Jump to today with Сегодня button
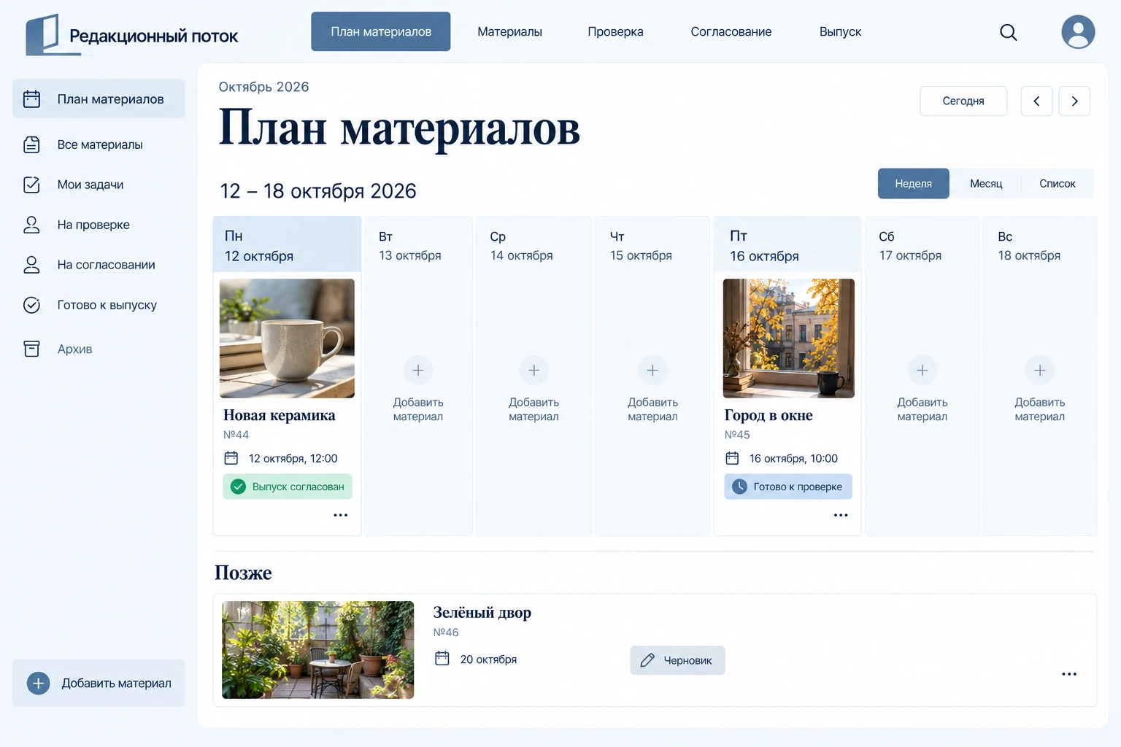This screenshot has width=1121, height=747. click(x=963, y=101)
